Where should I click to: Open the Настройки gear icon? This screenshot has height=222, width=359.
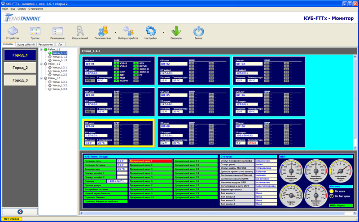(151, 31)
